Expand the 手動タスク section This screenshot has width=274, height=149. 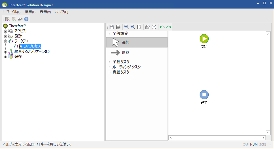pyautogui.click(x=110, y=62)
